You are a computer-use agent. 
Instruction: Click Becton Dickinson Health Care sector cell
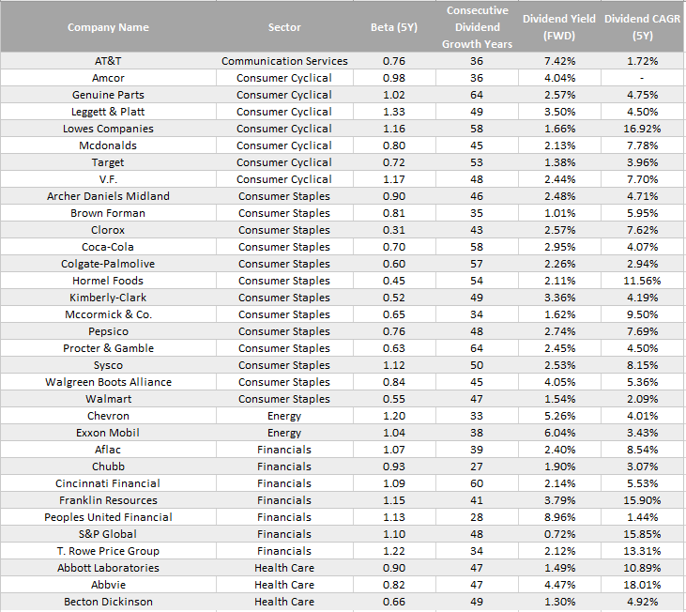pos(284,602)
